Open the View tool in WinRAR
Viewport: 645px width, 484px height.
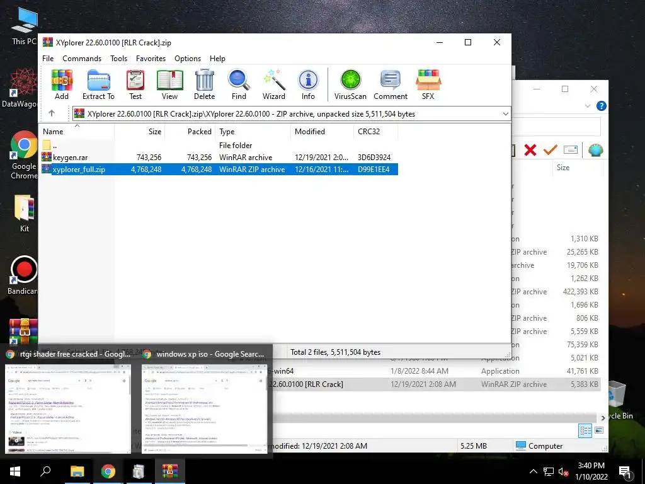[x=169, y=85]
